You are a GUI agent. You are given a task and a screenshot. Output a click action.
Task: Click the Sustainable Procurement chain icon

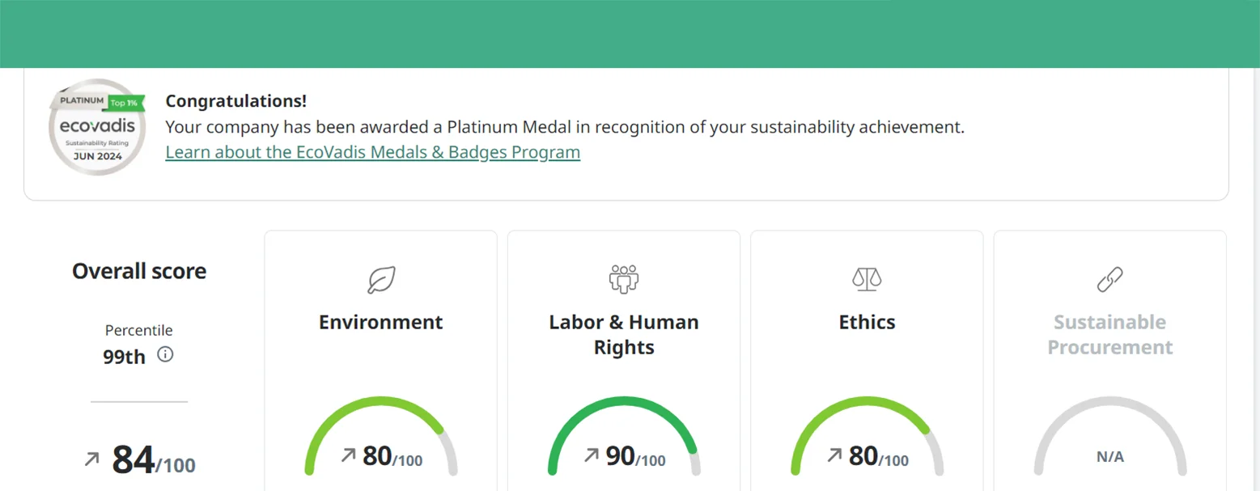pyautogui.click(x=1109, y=280)
